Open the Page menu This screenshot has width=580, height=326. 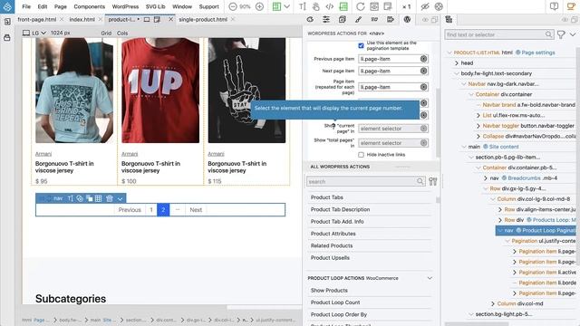tap(61, 6)
